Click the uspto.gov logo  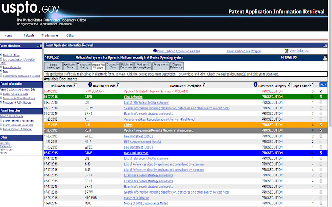[30, 8]
